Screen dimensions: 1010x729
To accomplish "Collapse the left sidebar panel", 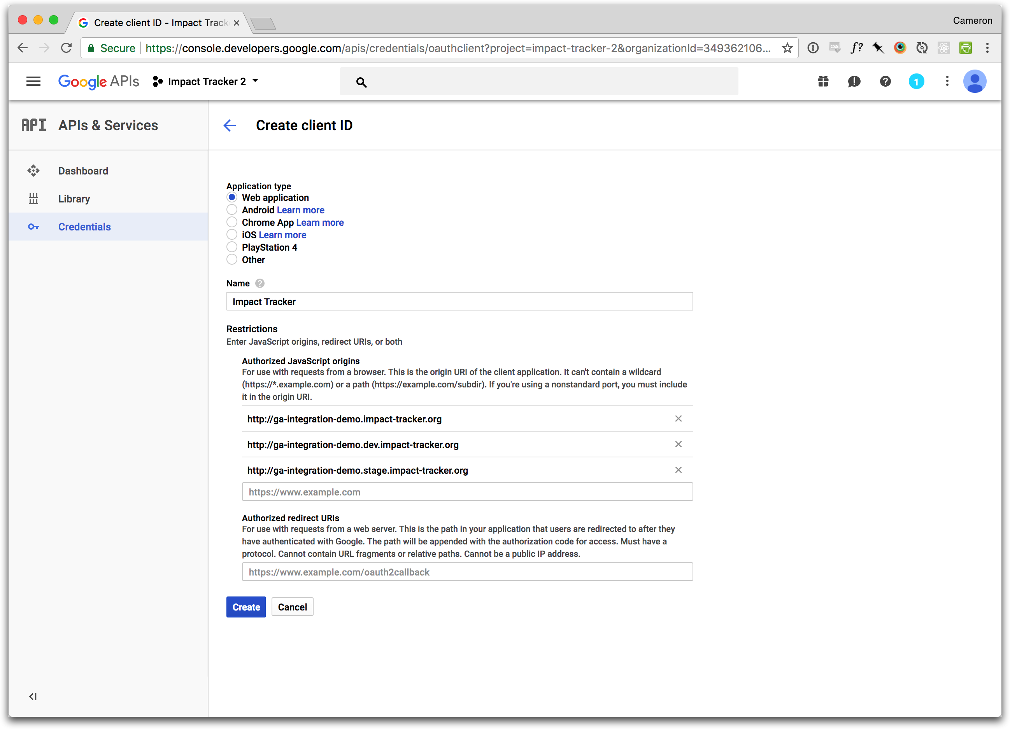I will (33, 696).
